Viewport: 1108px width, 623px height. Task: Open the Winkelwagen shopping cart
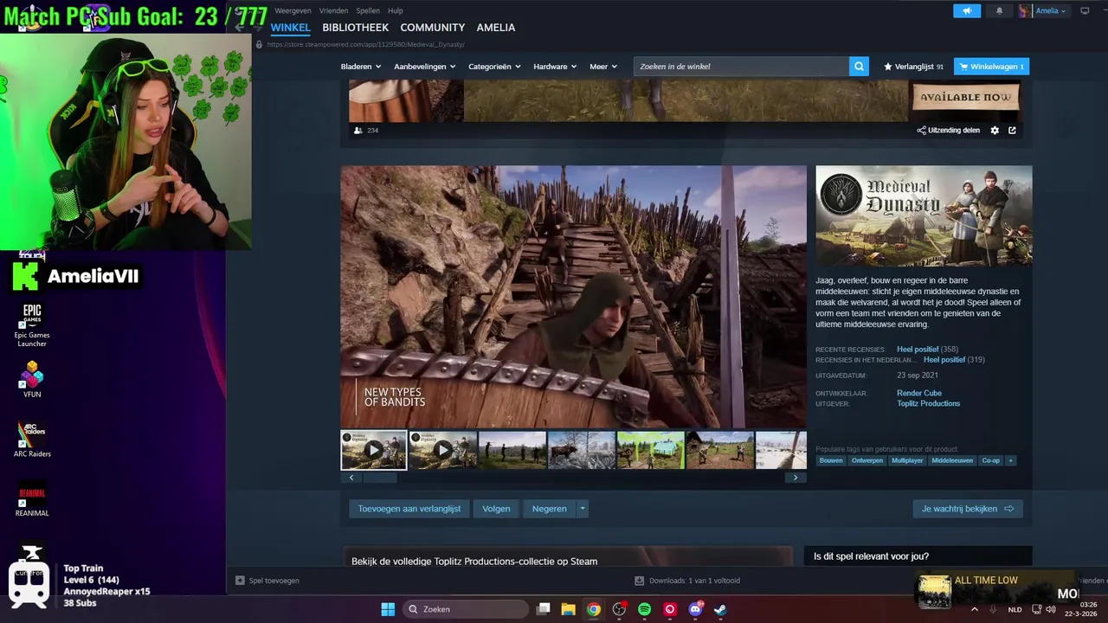(991, 67)
